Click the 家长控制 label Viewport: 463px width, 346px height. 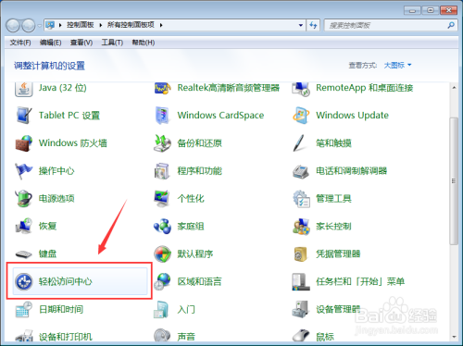click(x=333, y=226)
